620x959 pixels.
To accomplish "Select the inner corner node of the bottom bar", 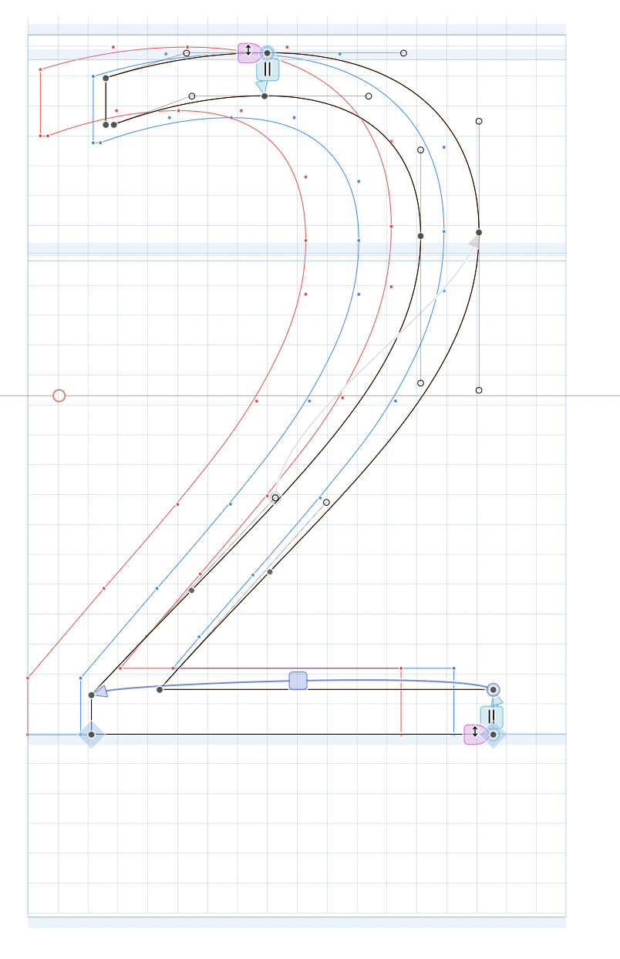I will tap(160, 689).
